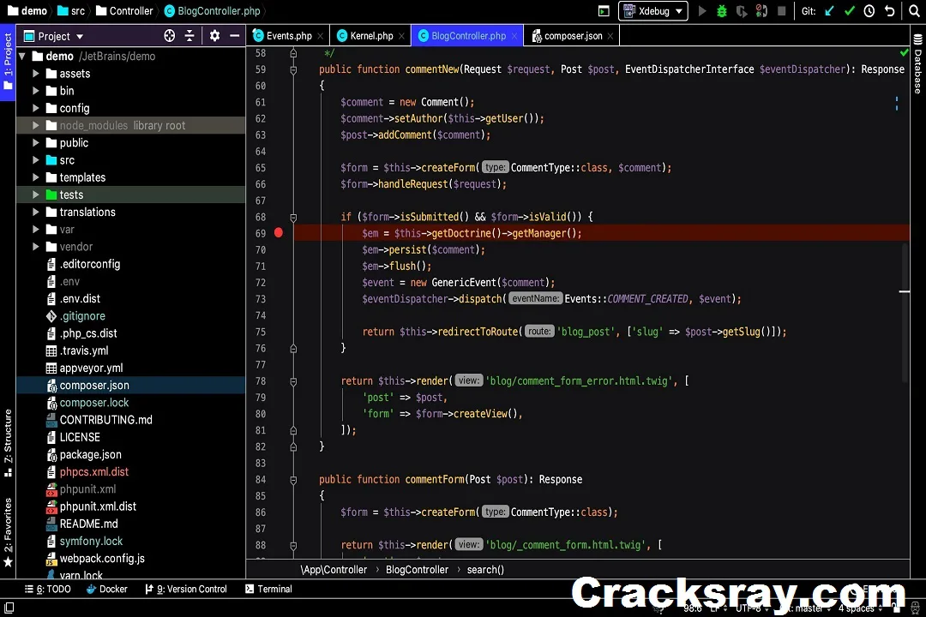
Task: Expand the assets folder
Action: point(35,73)
